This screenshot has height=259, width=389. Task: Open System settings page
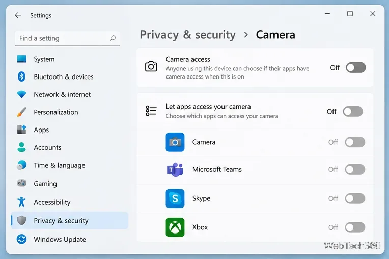pos(70,59)
